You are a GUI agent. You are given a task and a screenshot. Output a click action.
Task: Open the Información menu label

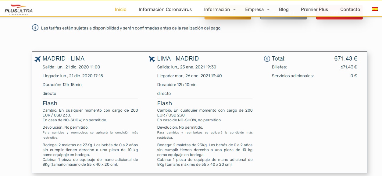217,9
